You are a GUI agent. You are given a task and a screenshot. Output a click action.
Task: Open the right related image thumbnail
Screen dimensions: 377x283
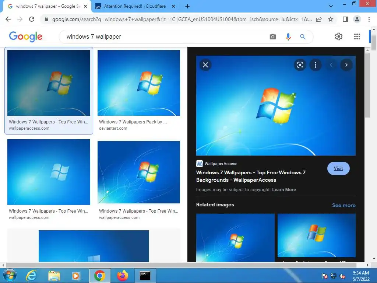[x=316, y=235]
